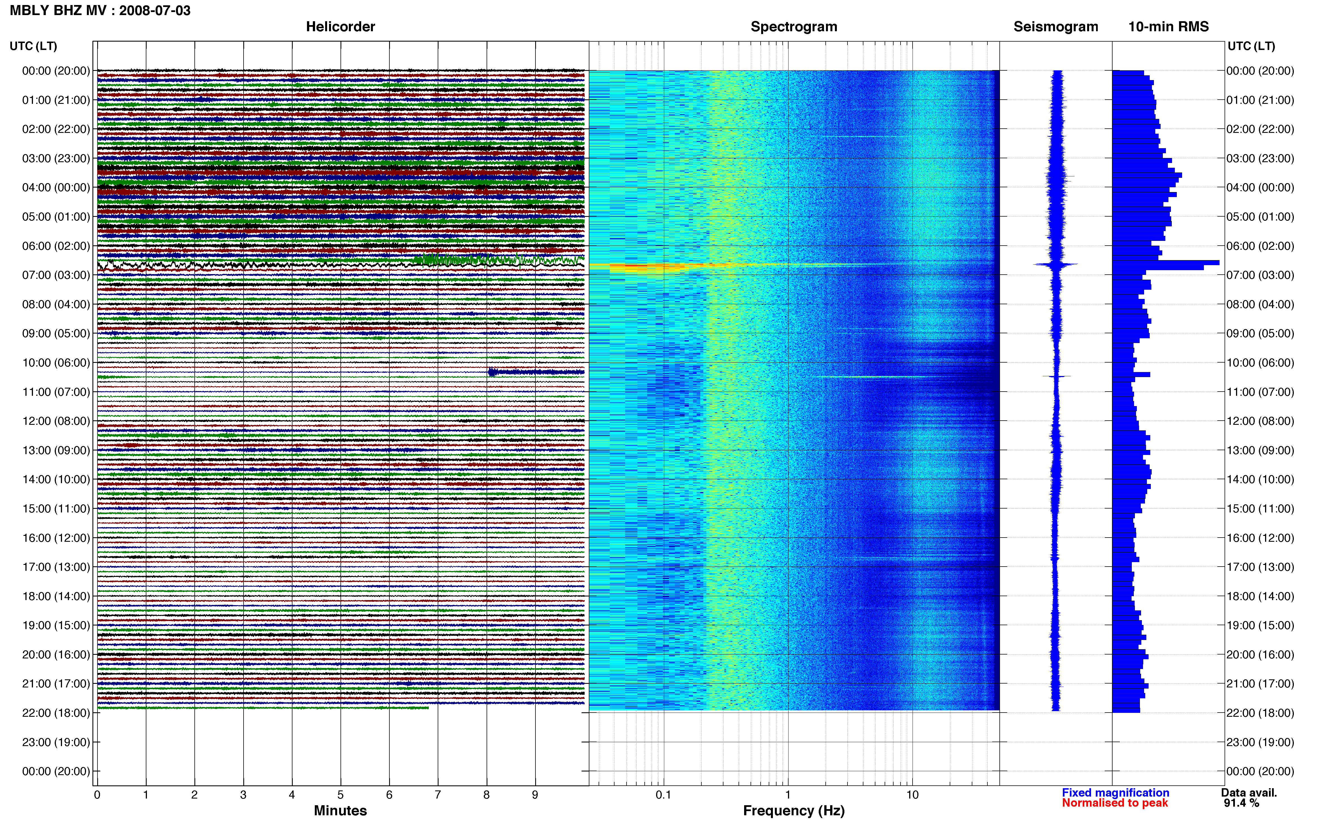Select the 'Spectrogram' panel heading
The image size is (1324, 827).
click(x=794, y=27)
